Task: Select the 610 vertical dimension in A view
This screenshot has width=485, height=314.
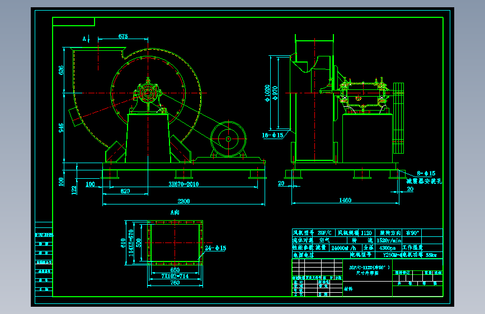Action: 123,243
